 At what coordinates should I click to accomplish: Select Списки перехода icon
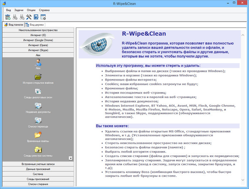point(38,120)
